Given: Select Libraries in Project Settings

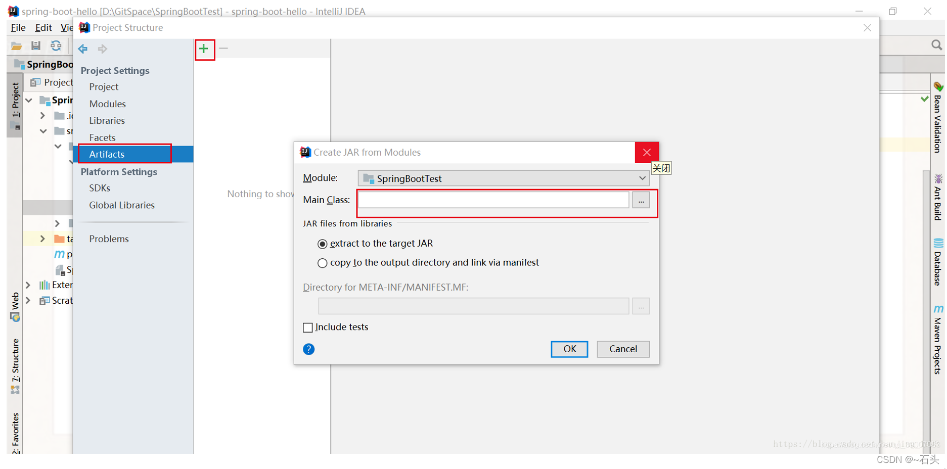Looking at the screenshot, I should (x=107, y=120).
